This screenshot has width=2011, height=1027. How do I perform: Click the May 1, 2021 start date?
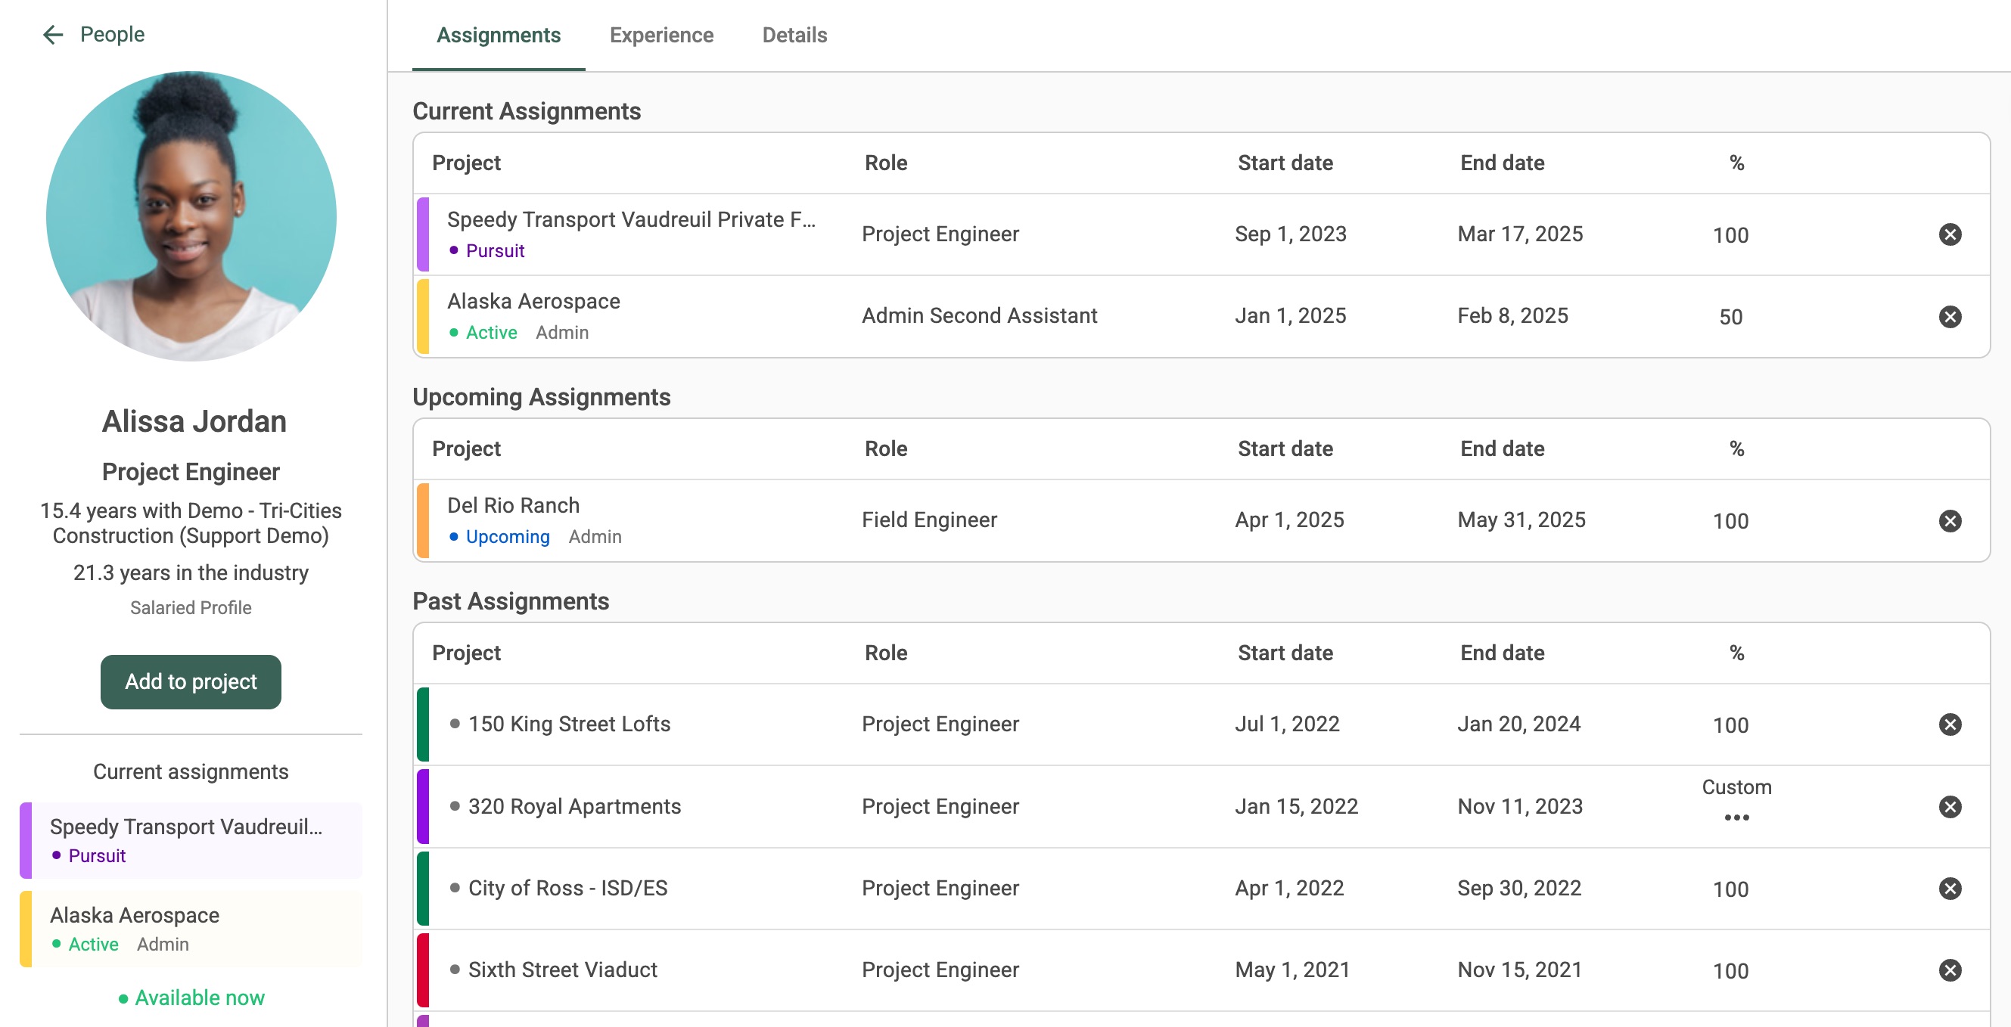pos(1292,970)
